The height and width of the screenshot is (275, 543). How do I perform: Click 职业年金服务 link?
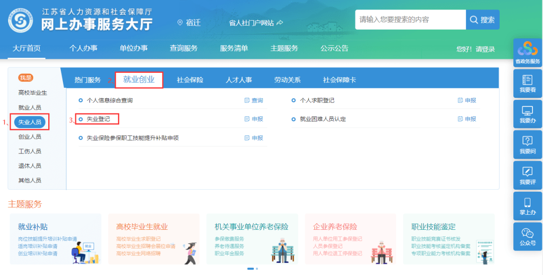click(229, 253)
